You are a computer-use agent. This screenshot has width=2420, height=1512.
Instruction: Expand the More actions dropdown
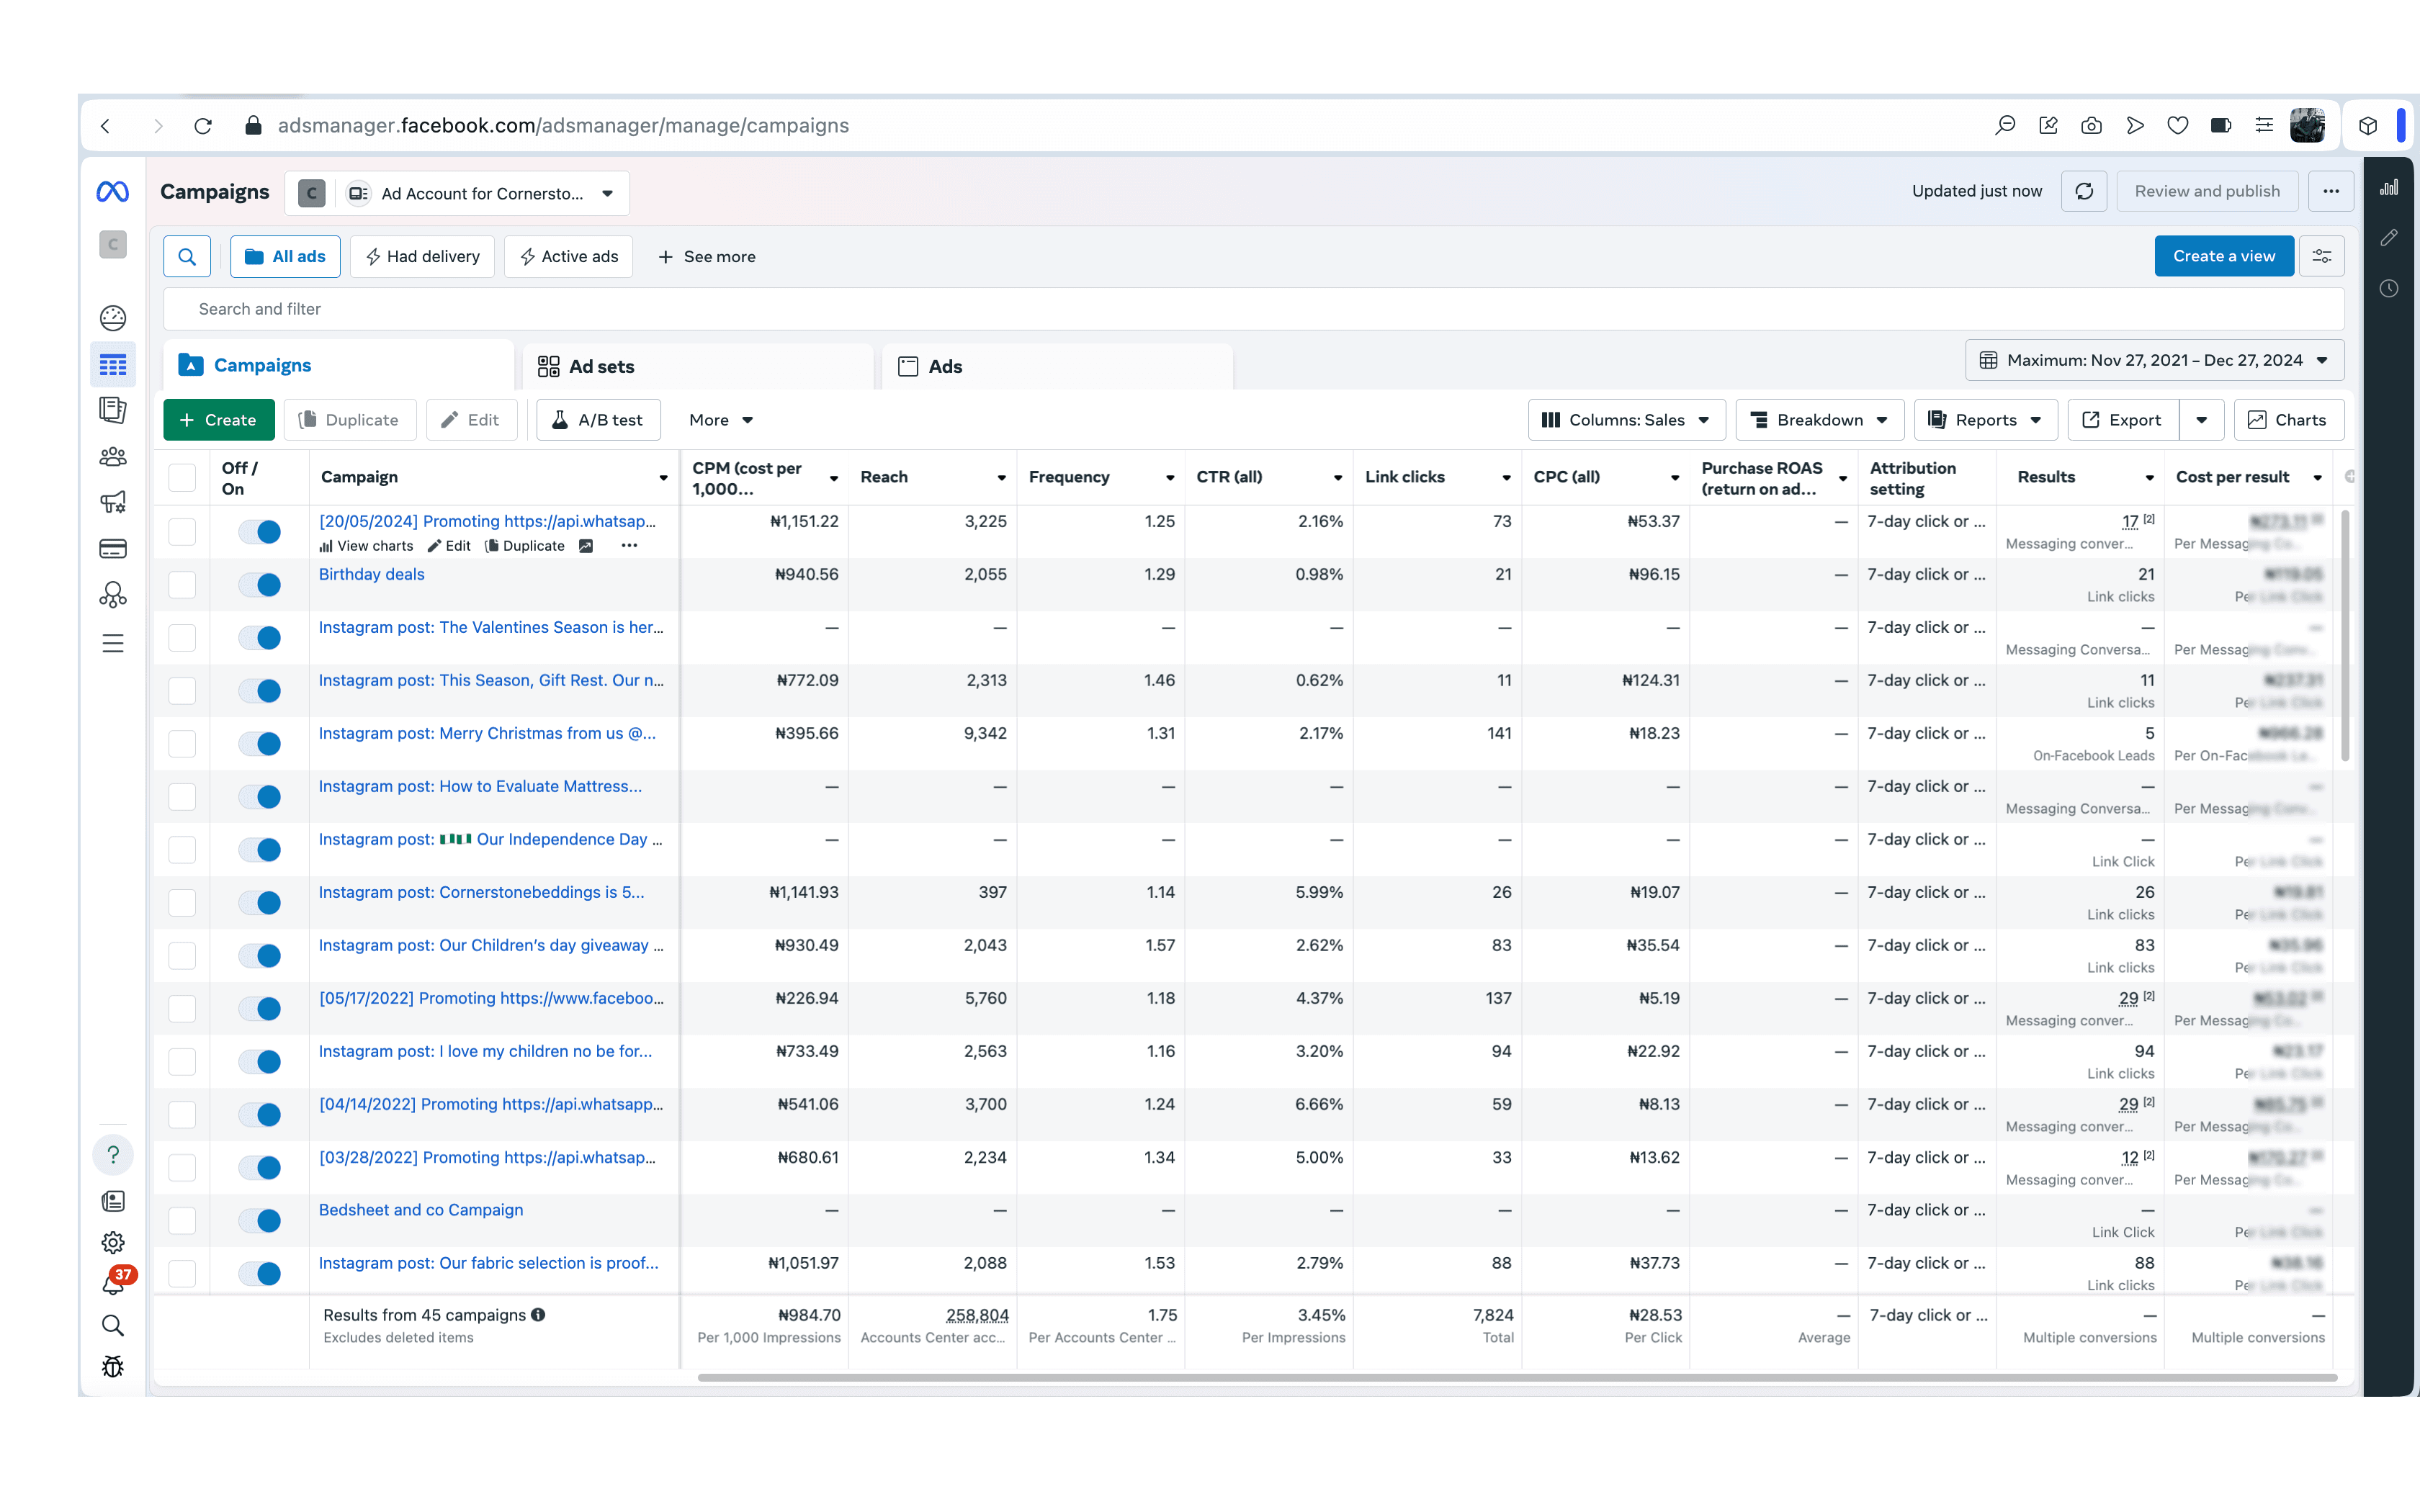coord(720,420)
